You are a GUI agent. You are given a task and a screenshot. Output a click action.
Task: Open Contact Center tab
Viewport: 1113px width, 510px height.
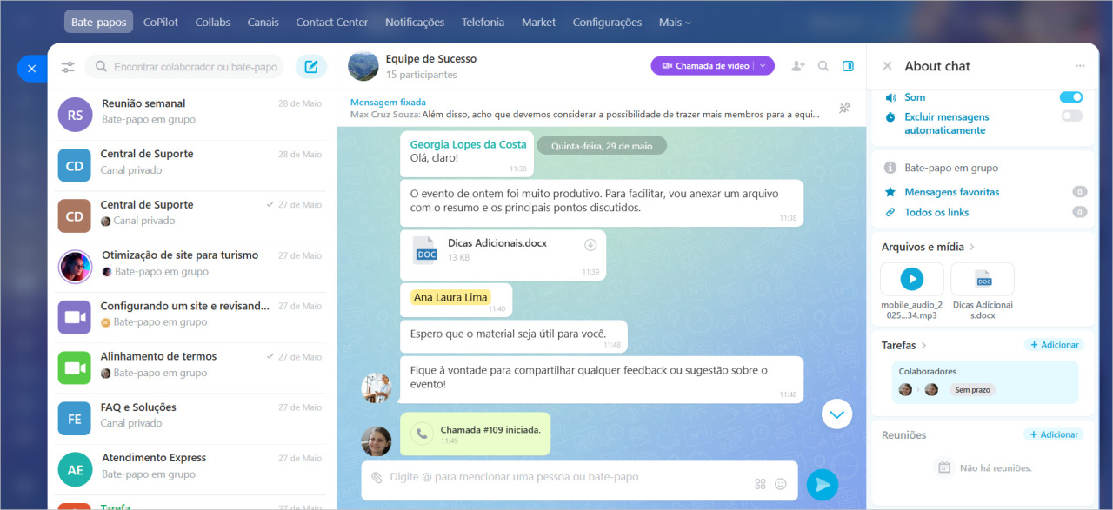coord(331,22)
